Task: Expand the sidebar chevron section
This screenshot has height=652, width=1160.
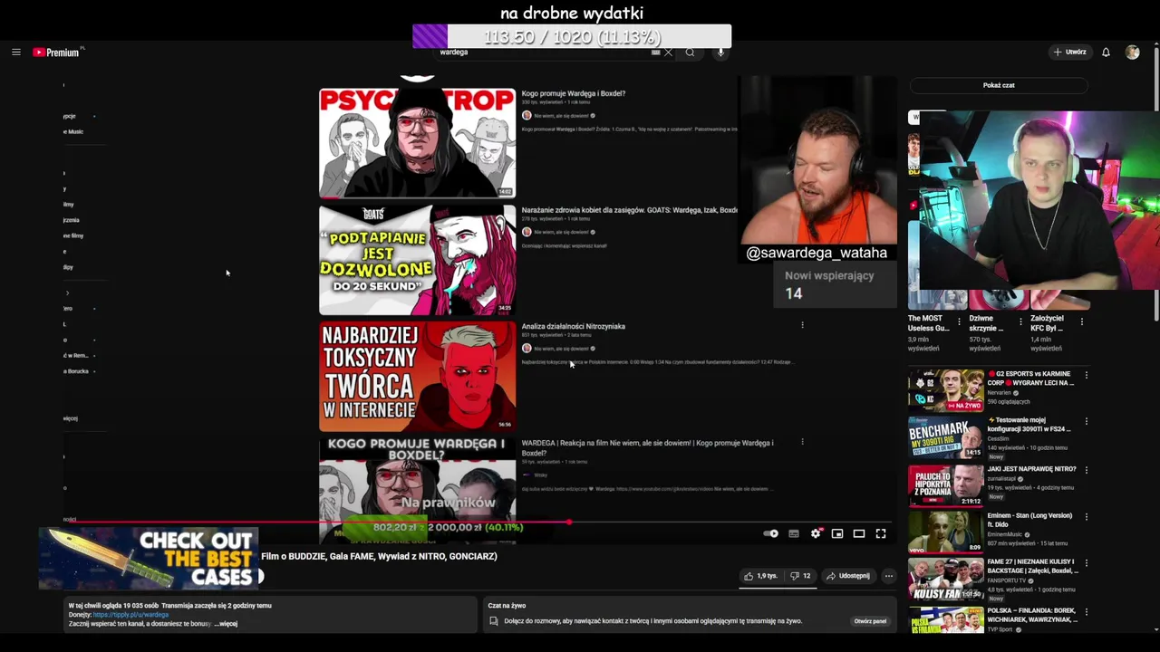Action: 67,292
